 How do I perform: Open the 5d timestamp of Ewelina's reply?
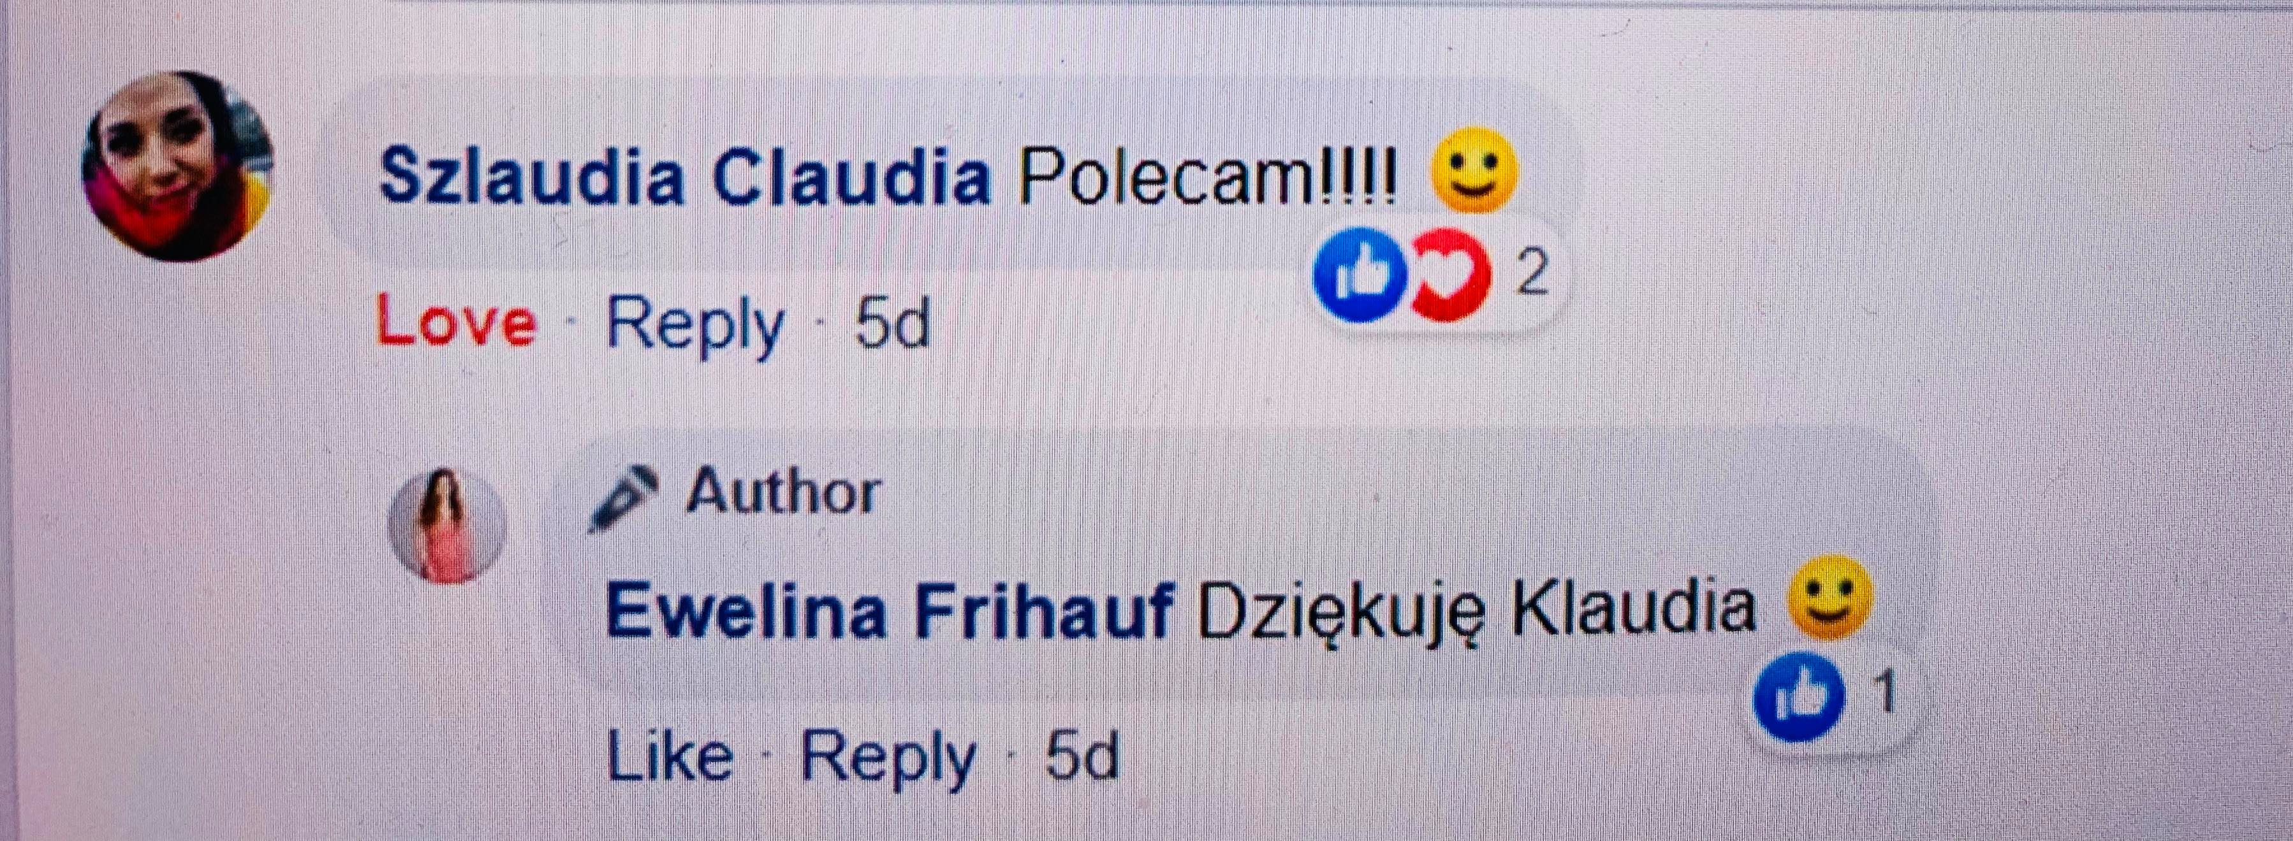point(1082,758)
